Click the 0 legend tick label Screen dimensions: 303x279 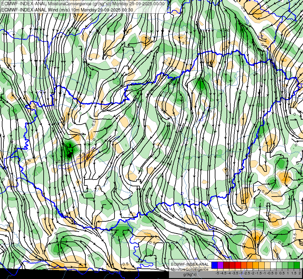pos(276,273)
